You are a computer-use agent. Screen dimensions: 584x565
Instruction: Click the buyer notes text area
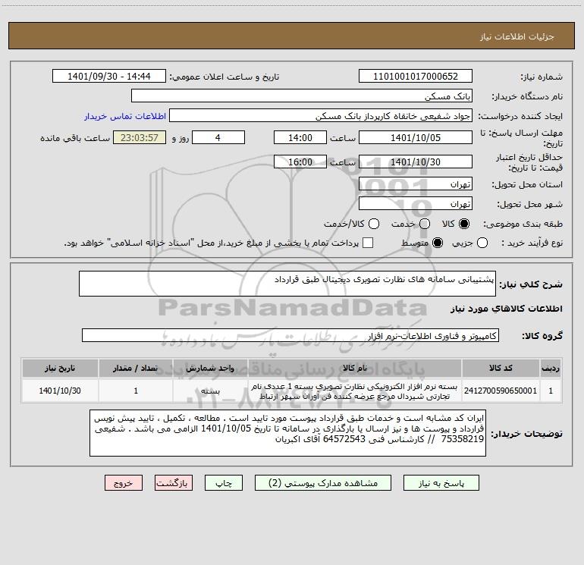[287, 433]
